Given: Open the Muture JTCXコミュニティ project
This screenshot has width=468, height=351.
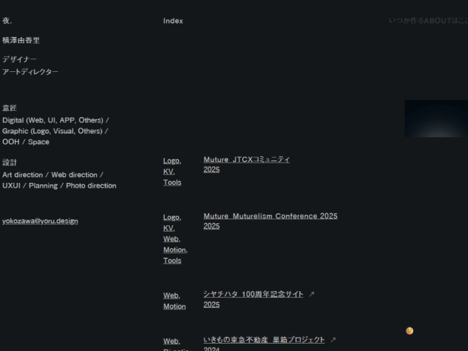Looking at the screenshot, I should (247, 160).
